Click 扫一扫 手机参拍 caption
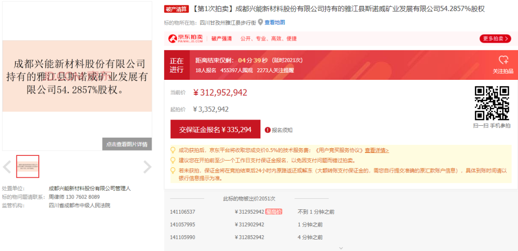 coord(492,125)
